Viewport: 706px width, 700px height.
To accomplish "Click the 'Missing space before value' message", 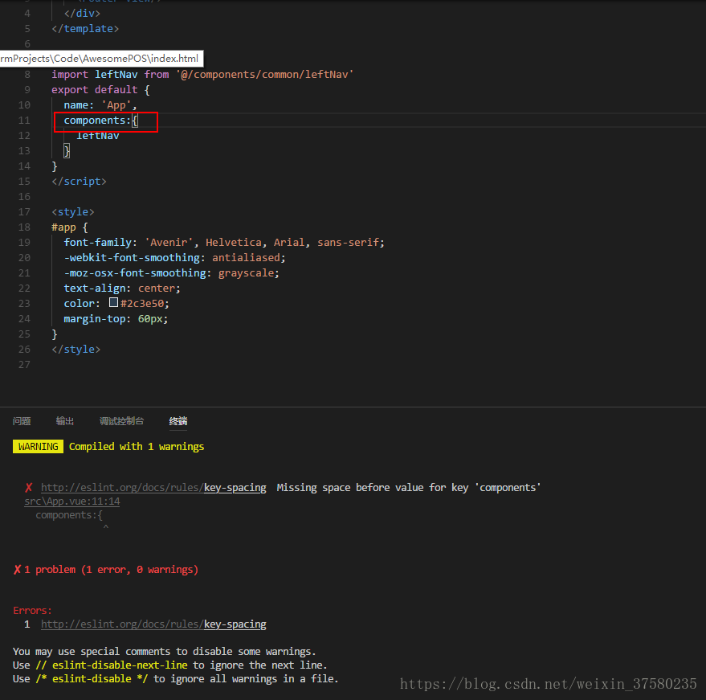I will 408,487.
